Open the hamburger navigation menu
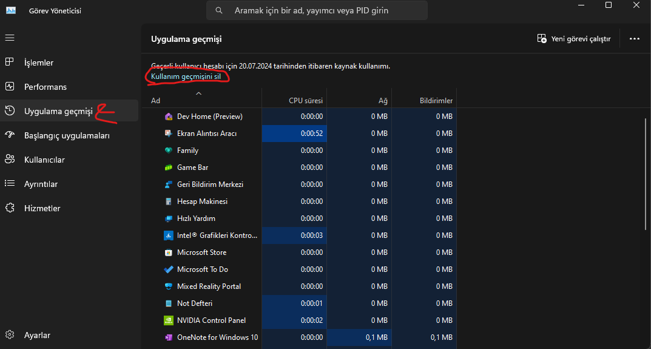Screen dimensions: 651x349 click(x=10, y=38)
